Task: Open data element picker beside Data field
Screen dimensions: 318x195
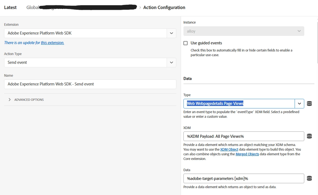Action: tap(309, 178)
